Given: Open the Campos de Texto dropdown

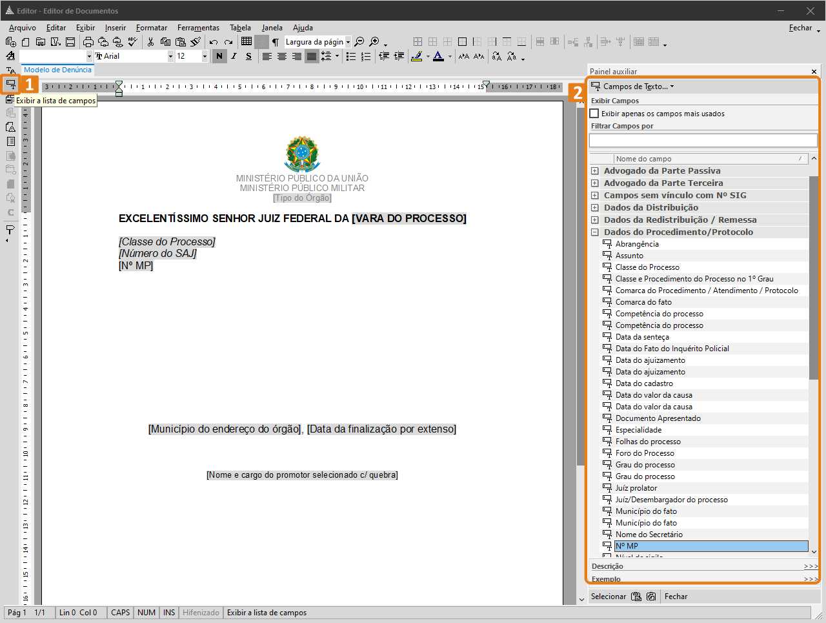Looking at the screenshot, I should tap(632, 86).
